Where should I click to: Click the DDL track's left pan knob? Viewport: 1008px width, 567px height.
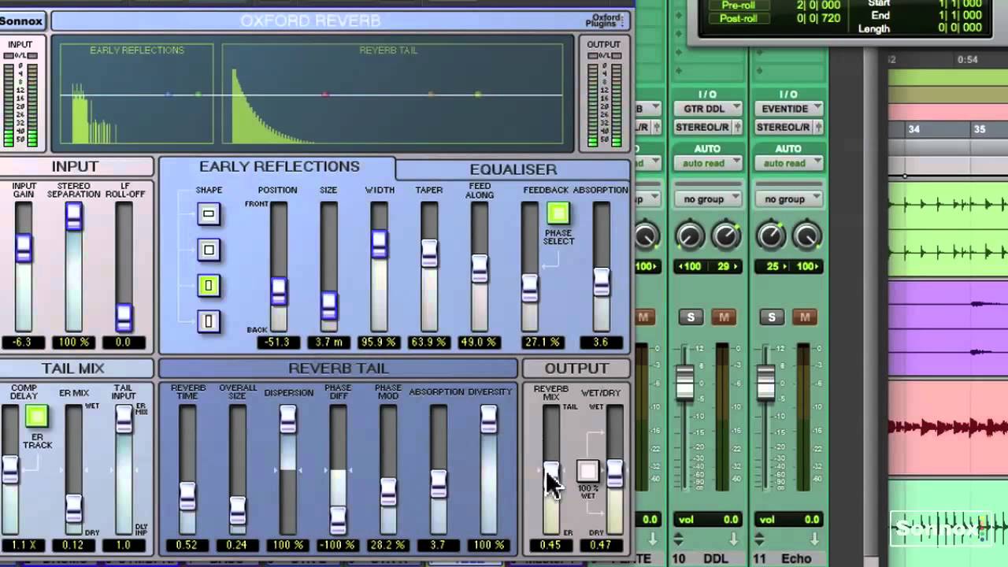tap(690, 235)
